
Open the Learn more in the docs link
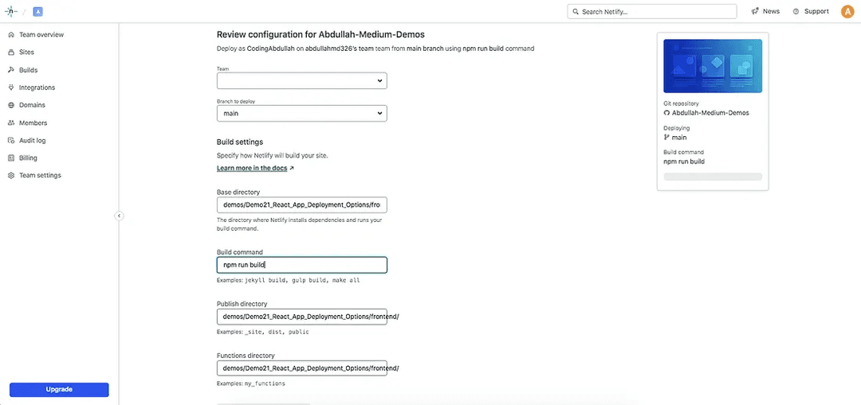(252, 169)
